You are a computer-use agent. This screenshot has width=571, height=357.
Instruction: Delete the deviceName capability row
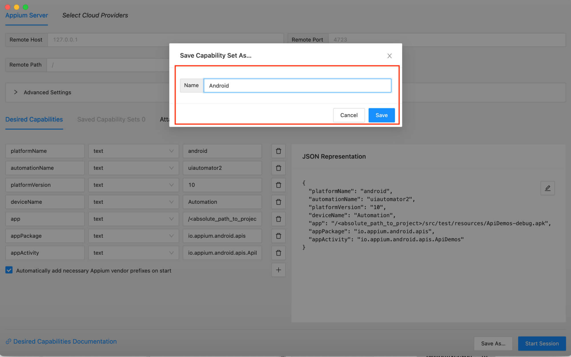278,202
